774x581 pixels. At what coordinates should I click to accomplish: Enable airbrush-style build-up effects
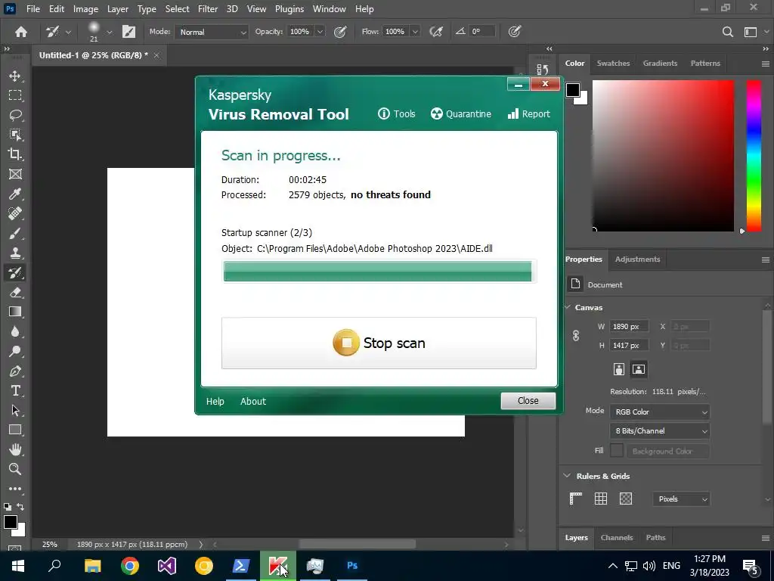coord(436,32)
